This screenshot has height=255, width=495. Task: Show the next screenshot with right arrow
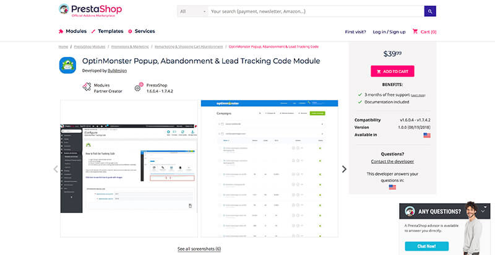344,168
